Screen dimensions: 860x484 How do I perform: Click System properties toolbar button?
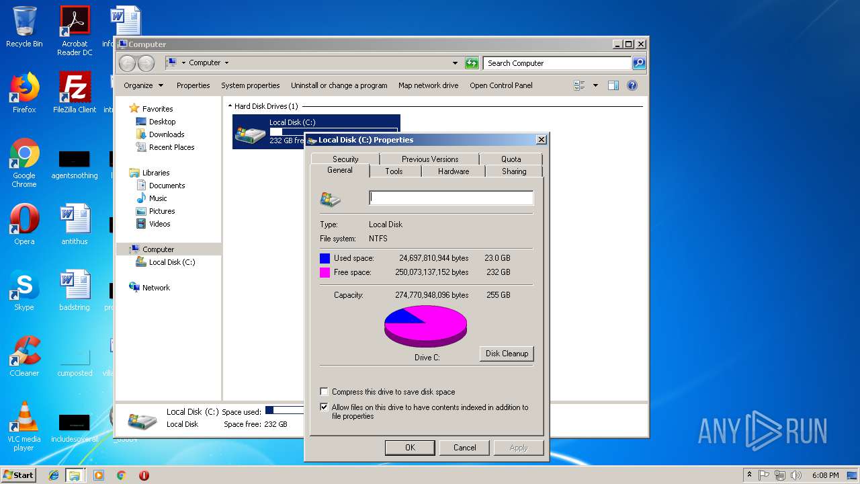[x=251, y=85]
